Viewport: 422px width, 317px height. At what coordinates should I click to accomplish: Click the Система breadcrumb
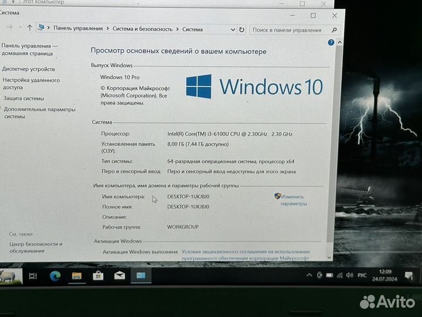point(192,29)
